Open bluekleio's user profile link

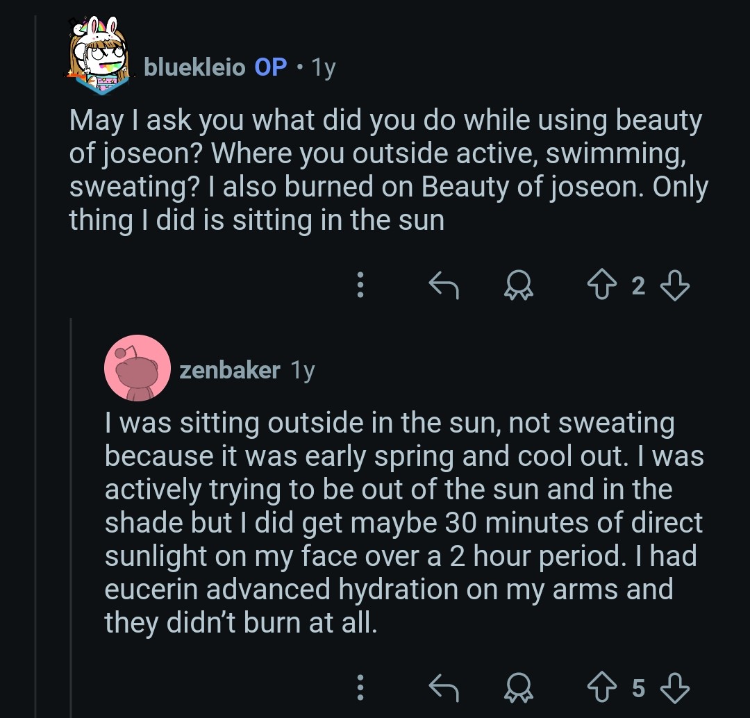(x=194, y=67)
